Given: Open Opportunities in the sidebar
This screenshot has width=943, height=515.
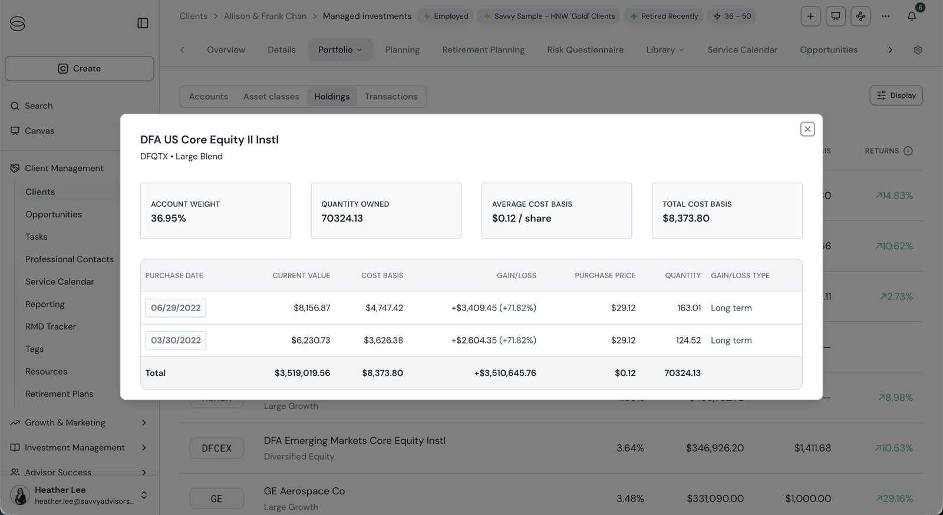Looking at the screenshot, I should (54, 214).
